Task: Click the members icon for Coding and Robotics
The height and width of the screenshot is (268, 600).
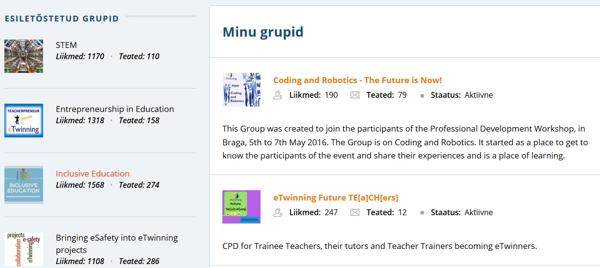Action: pos(278,95)
